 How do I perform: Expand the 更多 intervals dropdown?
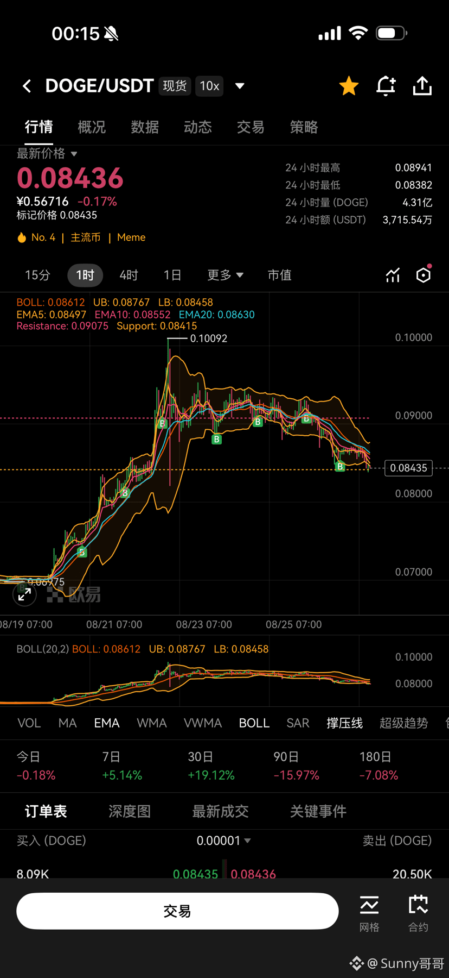pos(225,275)
